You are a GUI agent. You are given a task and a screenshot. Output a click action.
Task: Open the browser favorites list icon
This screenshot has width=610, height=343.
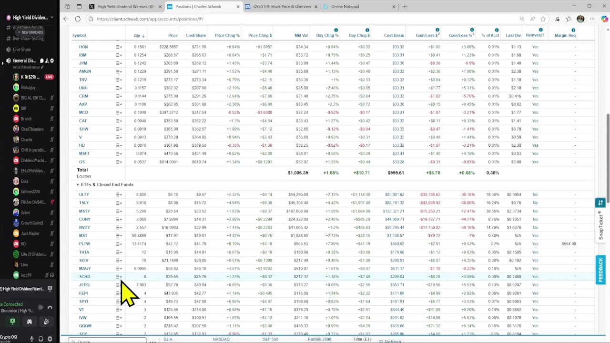point(569,19)
